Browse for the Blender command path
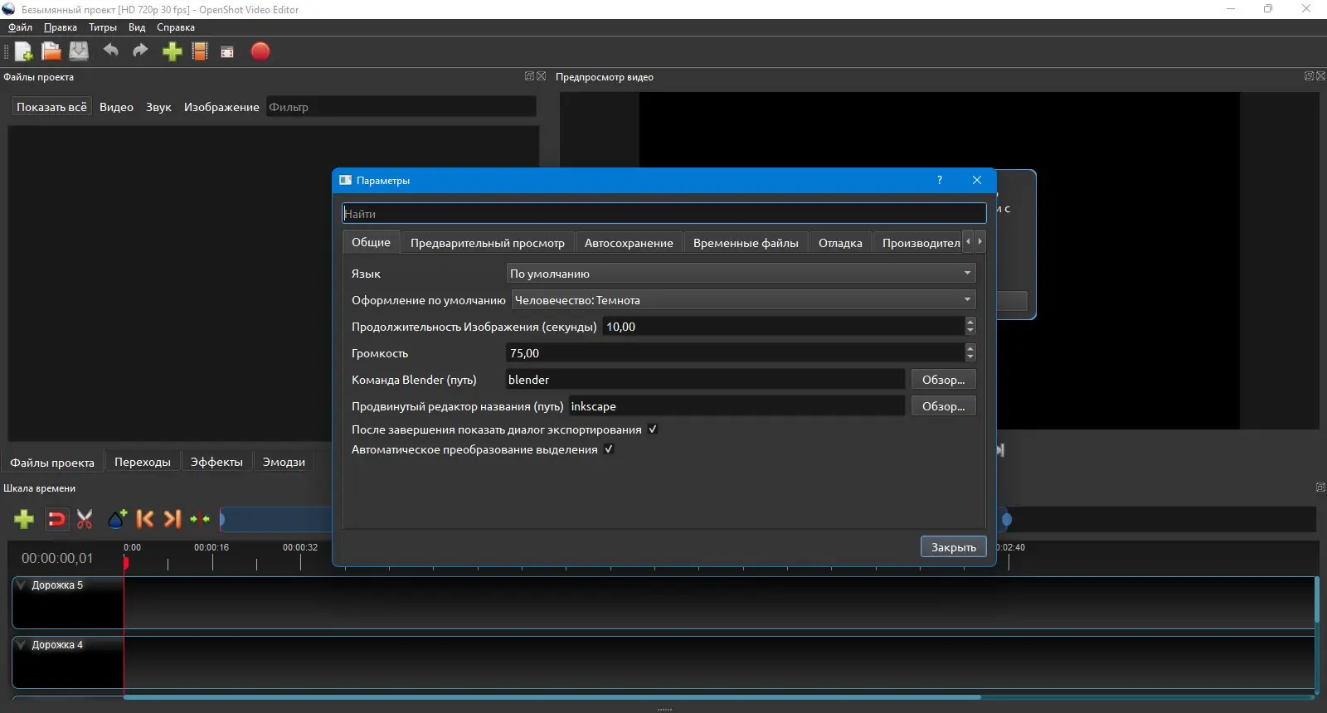The height and width of the screenshot is (713, 1327). click(944, 380)
